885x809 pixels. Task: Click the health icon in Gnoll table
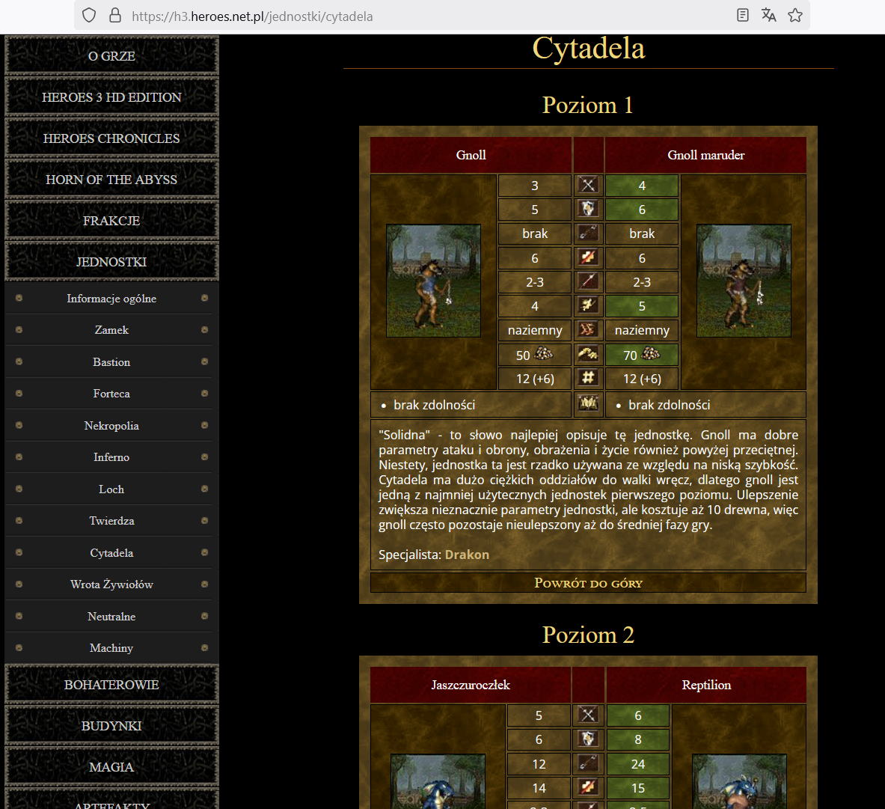(588, 257)
